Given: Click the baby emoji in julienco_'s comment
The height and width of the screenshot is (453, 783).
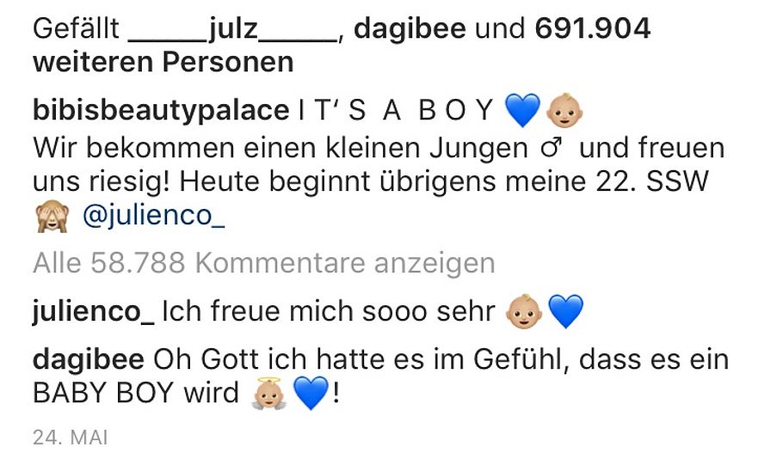Looking at the screenshot, I should click(523, 310).
